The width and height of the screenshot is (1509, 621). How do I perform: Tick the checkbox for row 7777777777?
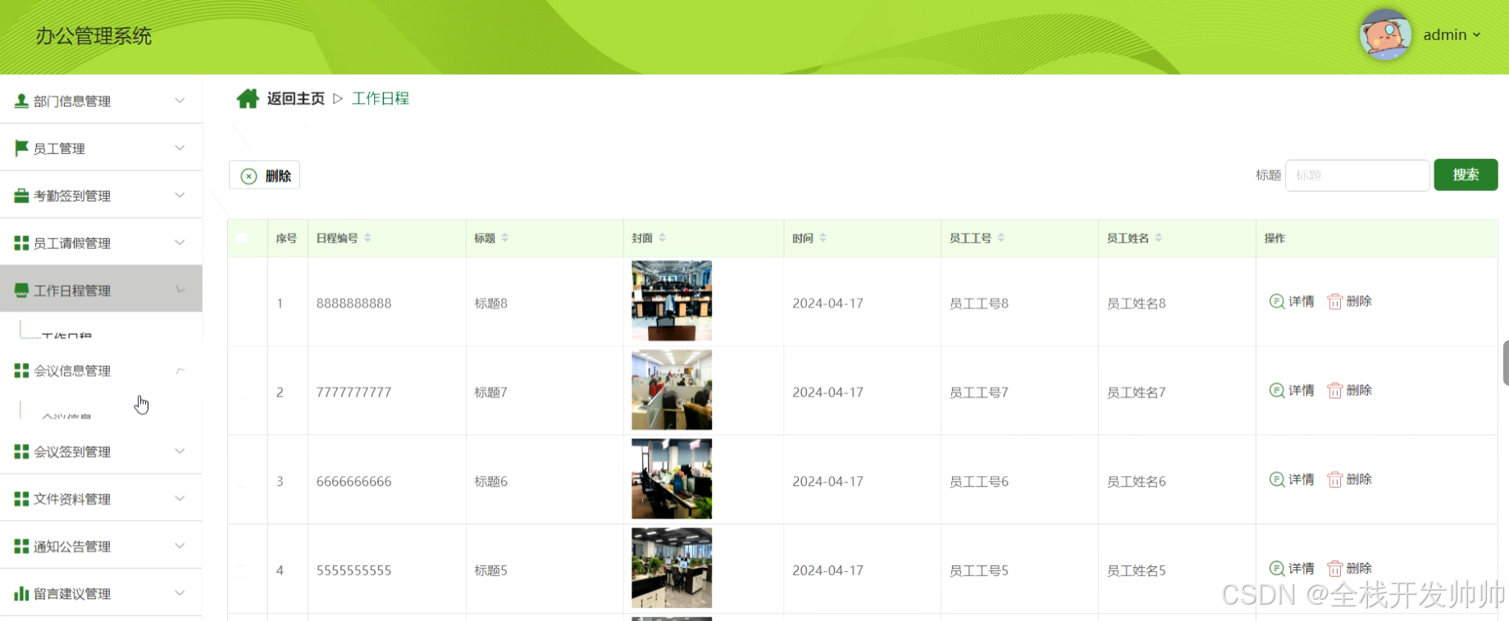pyautogui.click(x=242, y=392)
